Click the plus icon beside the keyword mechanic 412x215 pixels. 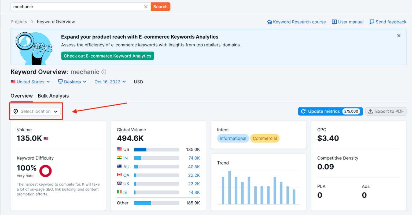coord(104,72)
